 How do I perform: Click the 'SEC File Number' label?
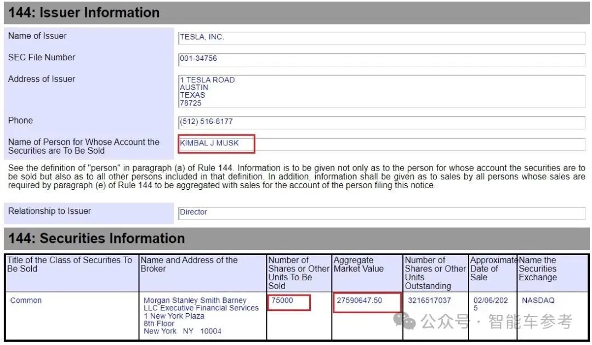point(42,58)
